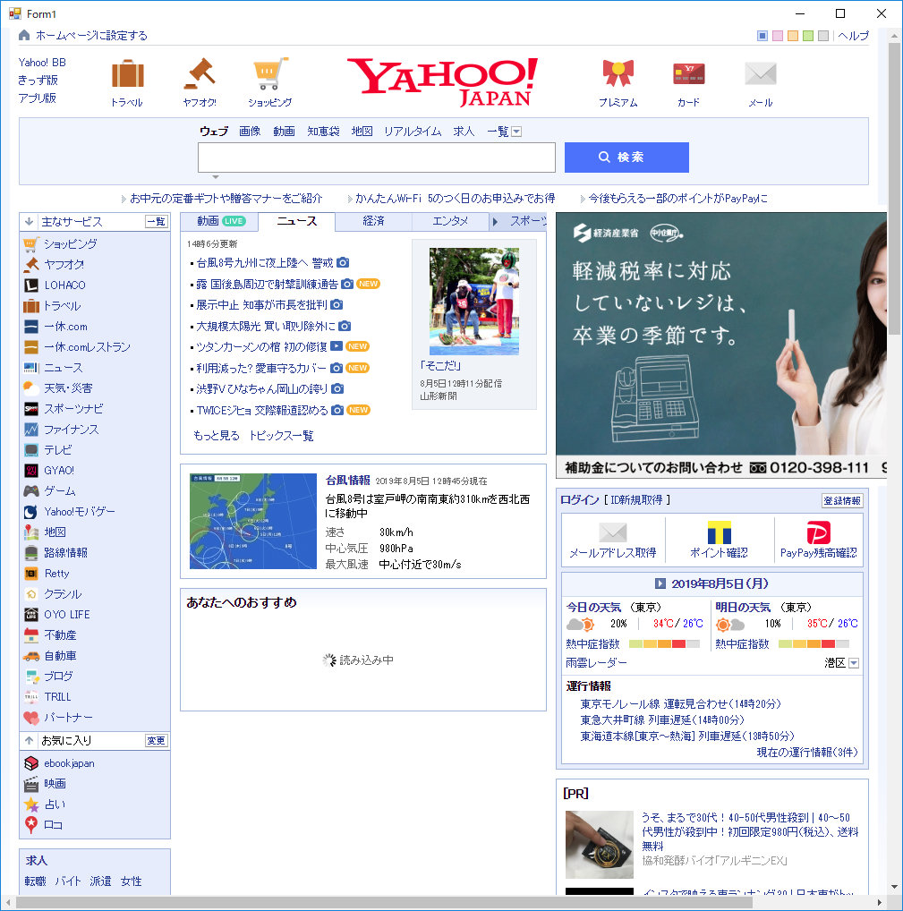Select the orange theme color swatch
The width and height of the screenshot is (903, 911).
tap(793, 36)
